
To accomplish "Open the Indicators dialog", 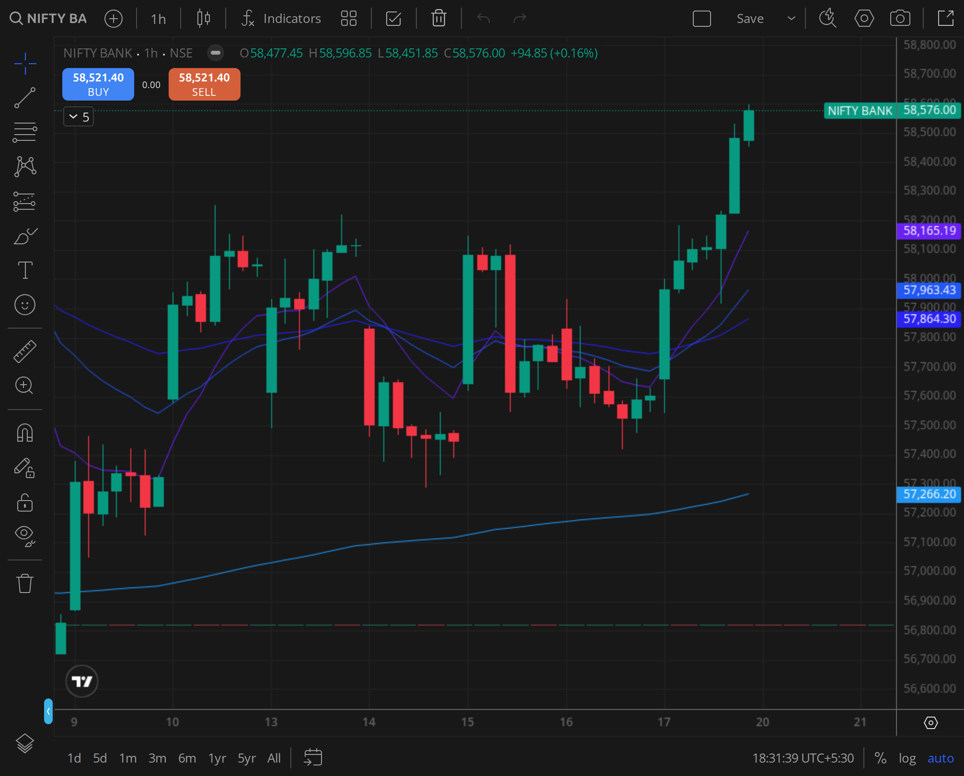I will pyautogui.click(x=281, y=19).
